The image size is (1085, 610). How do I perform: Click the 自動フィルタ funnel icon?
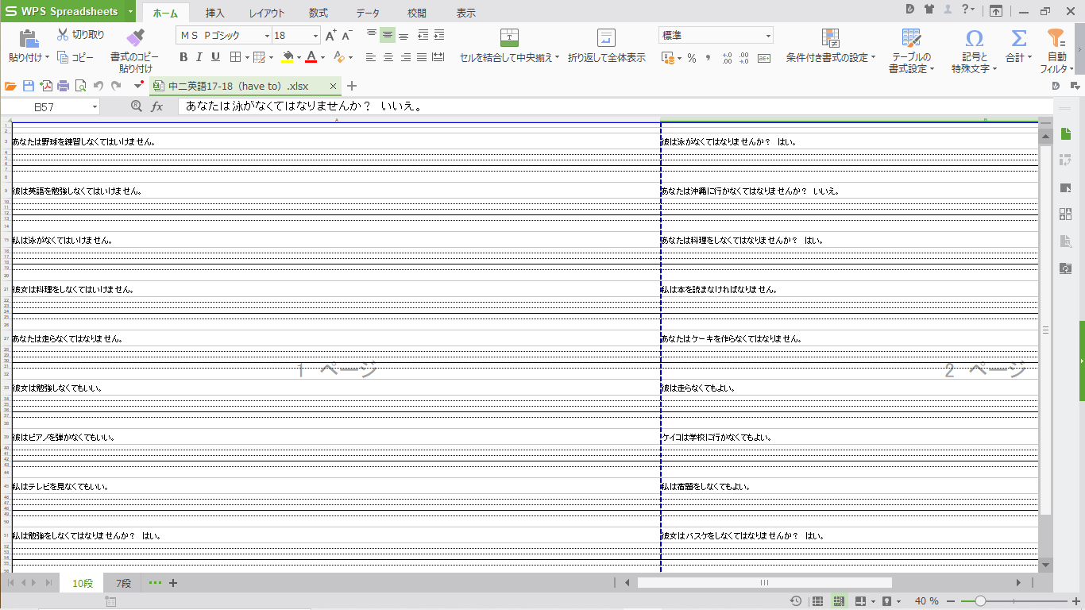pos(1056,38)
